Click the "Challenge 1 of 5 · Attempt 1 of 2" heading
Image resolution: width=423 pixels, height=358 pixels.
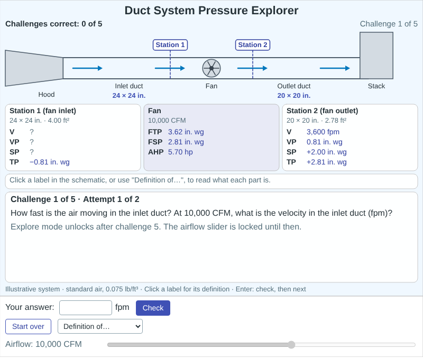click(x=75, y=199)
